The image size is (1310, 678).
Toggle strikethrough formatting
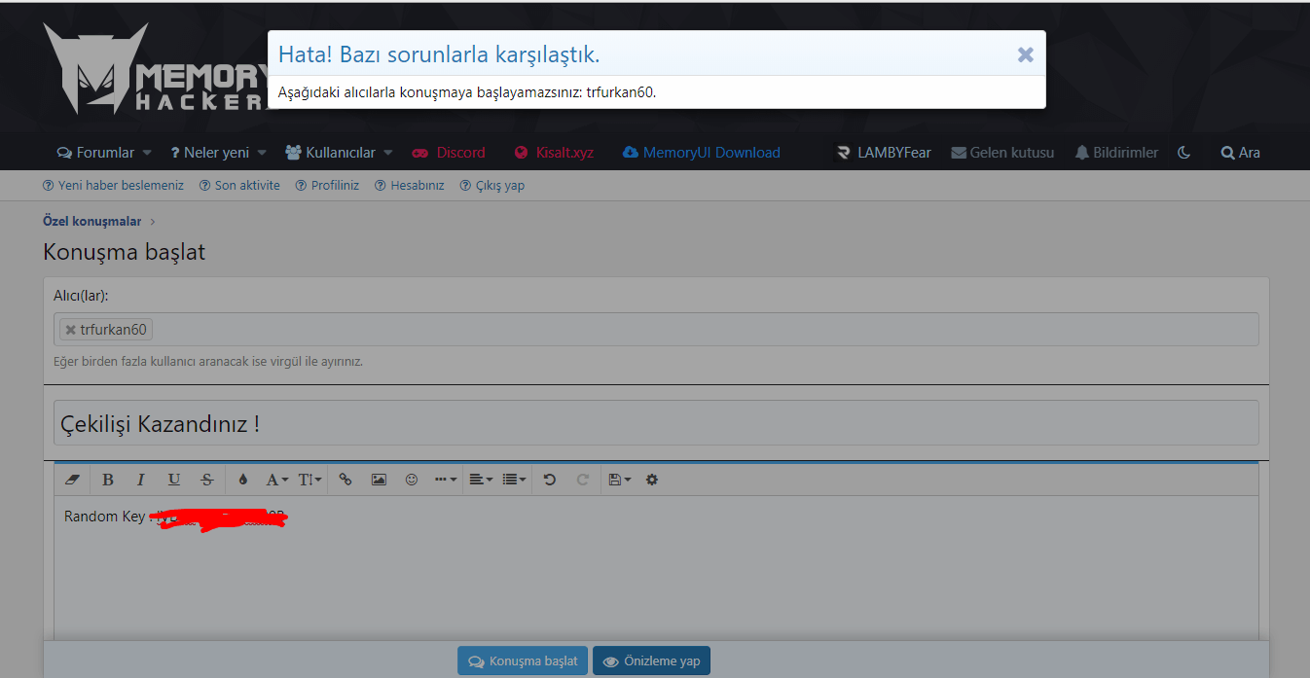(x=206, y=480)
